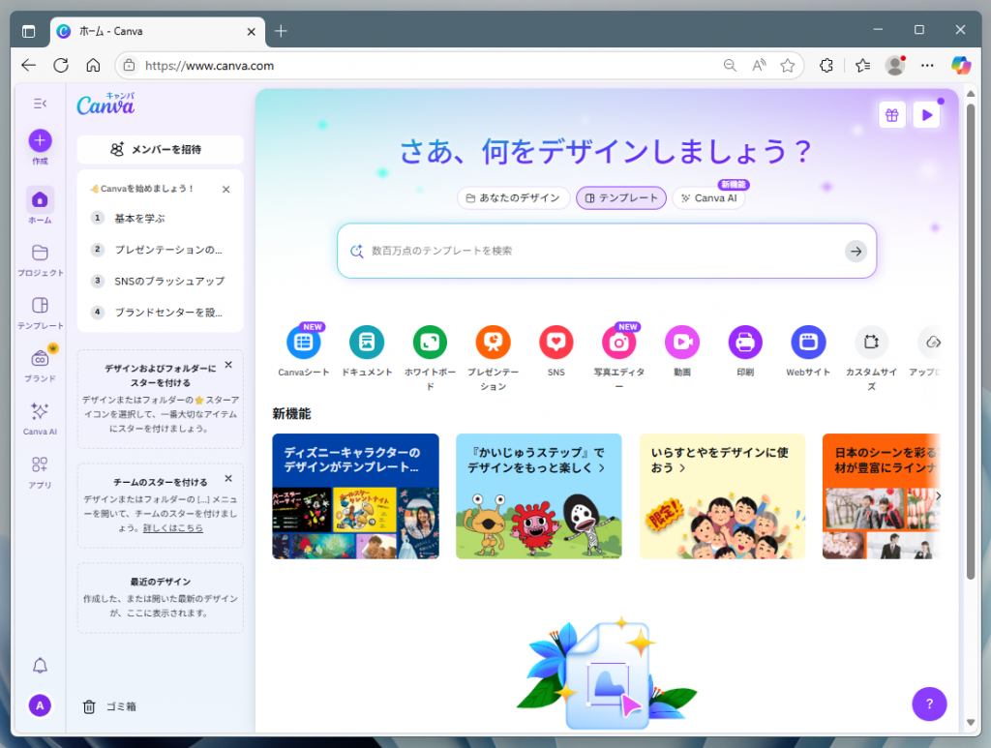
Task: Select the Canvaシート icon
Action: tap(304, 342)
